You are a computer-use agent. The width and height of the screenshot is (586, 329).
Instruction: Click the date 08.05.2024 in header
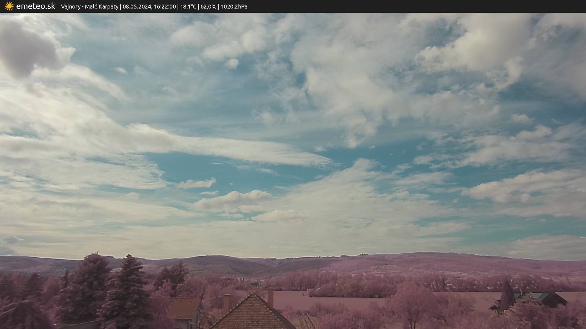coord(137,7)
